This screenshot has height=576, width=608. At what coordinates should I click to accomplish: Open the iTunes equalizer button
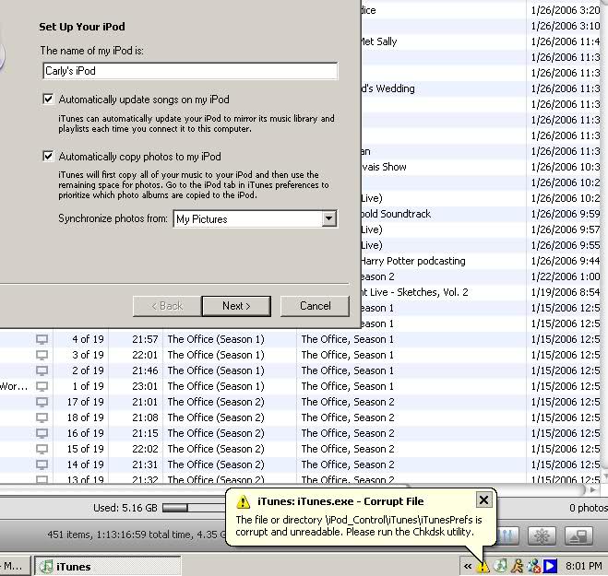507,535
